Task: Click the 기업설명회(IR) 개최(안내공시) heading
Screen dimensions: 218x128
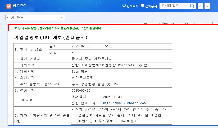Action: (x=51, y=37)
